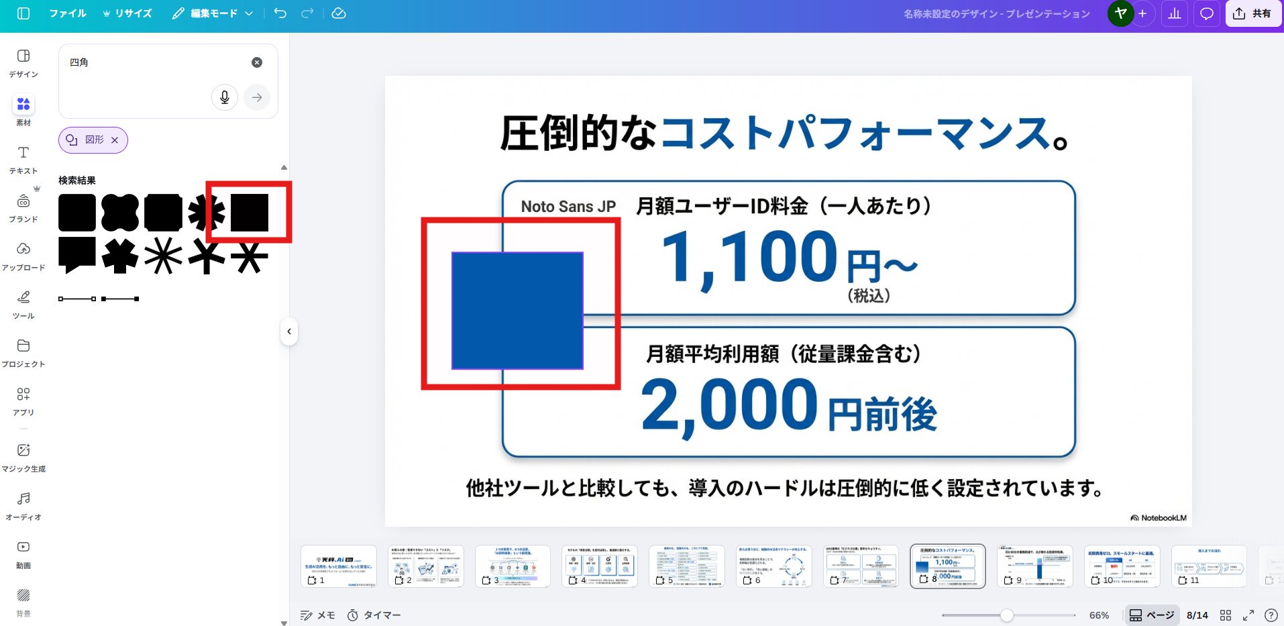Adjust the zoom slider
Screen dimensions: 1284x626
click(x=1006, y=615)
